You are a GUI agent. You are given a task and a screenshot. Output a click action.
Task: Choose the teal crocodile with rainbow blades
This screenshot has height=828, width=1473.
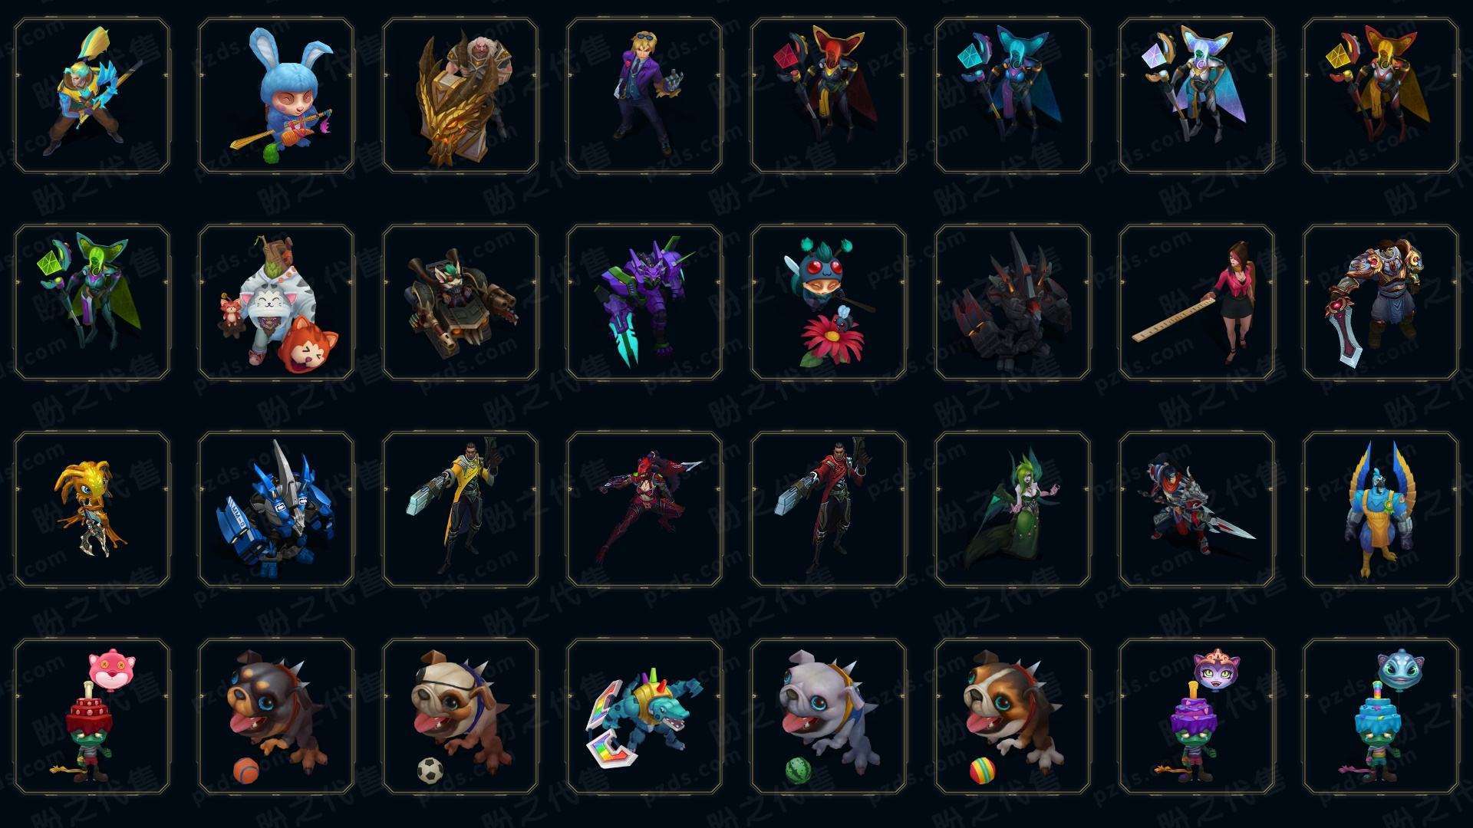pyautogui.click(x=644, y=716)
